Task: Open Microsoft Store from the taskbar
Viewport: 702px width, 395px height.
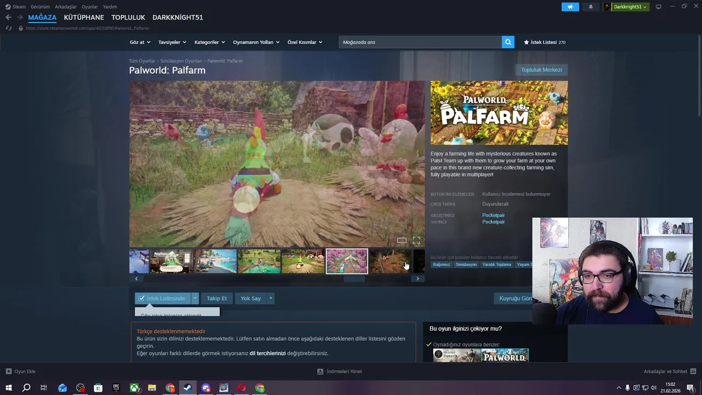Action: [x=98, y=388]
